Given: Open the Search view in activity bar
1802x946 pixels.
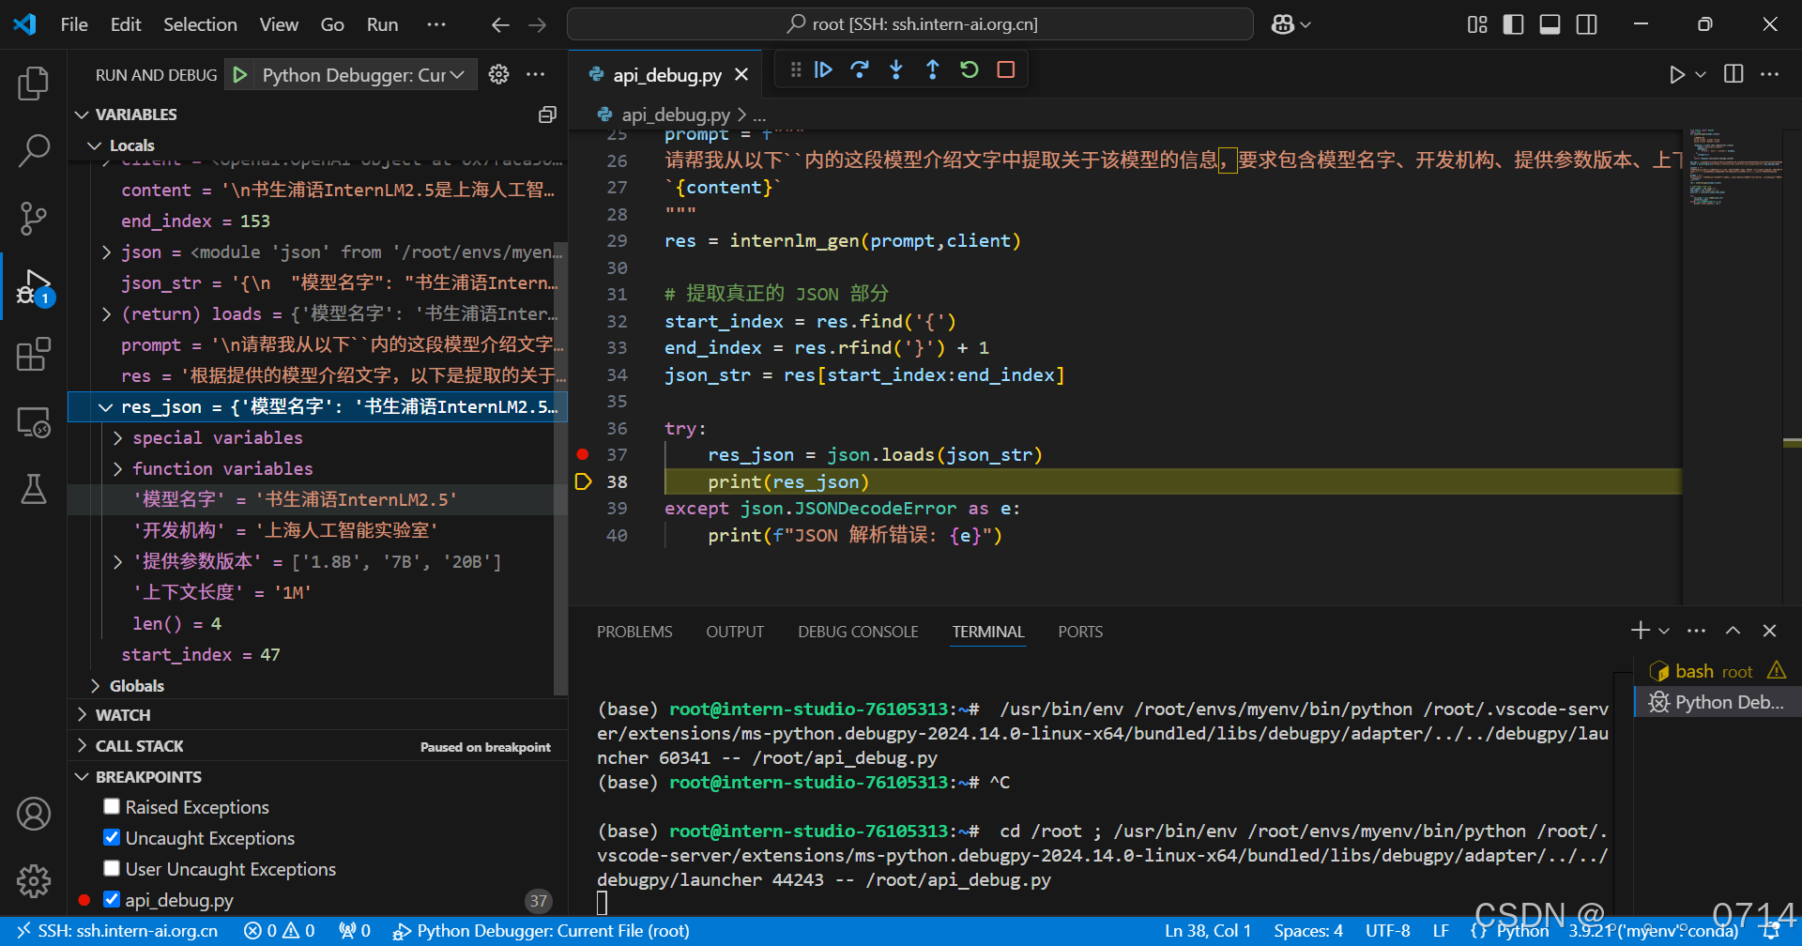Looking at the screenshot, I should pos(34,150).
